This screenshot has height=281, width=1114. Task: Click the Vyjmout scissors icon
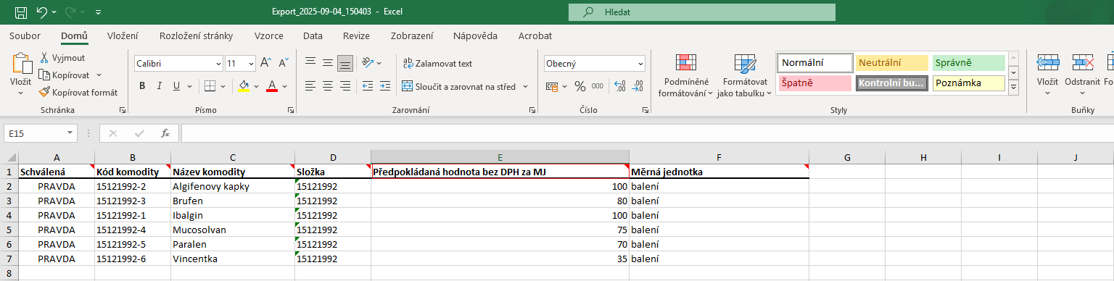tap(44, 58)
